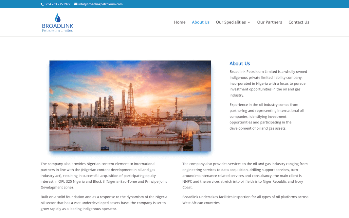Click the facilities inspection paragraph
This screenshot has height=218, width=349.
tap(245, 200)
